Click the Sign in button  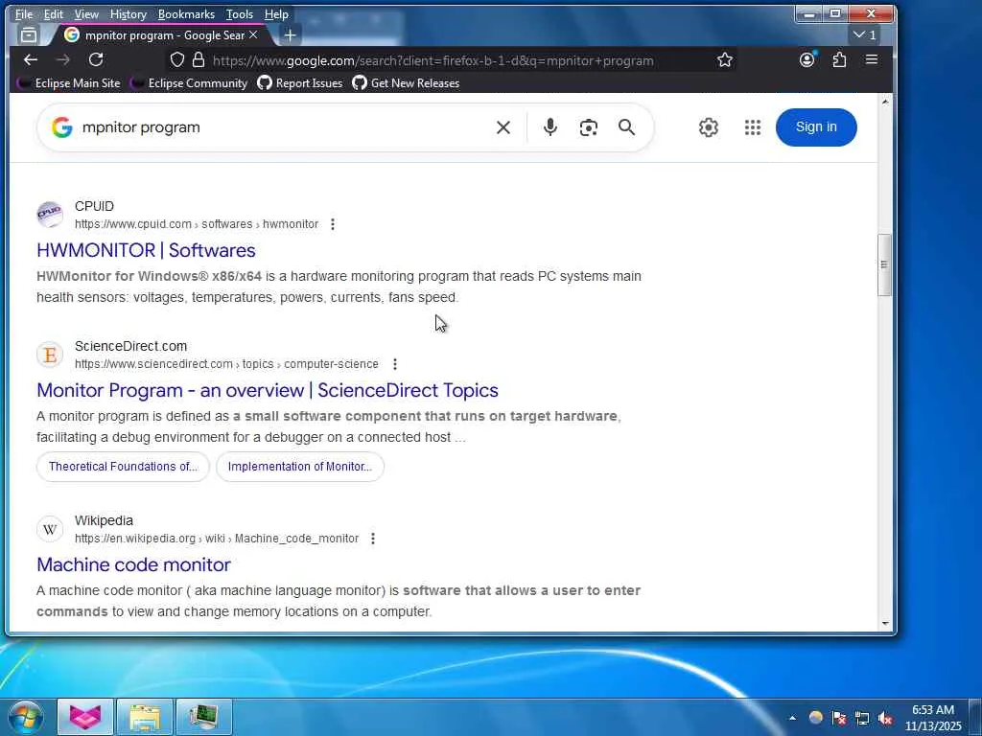point(816,127)
